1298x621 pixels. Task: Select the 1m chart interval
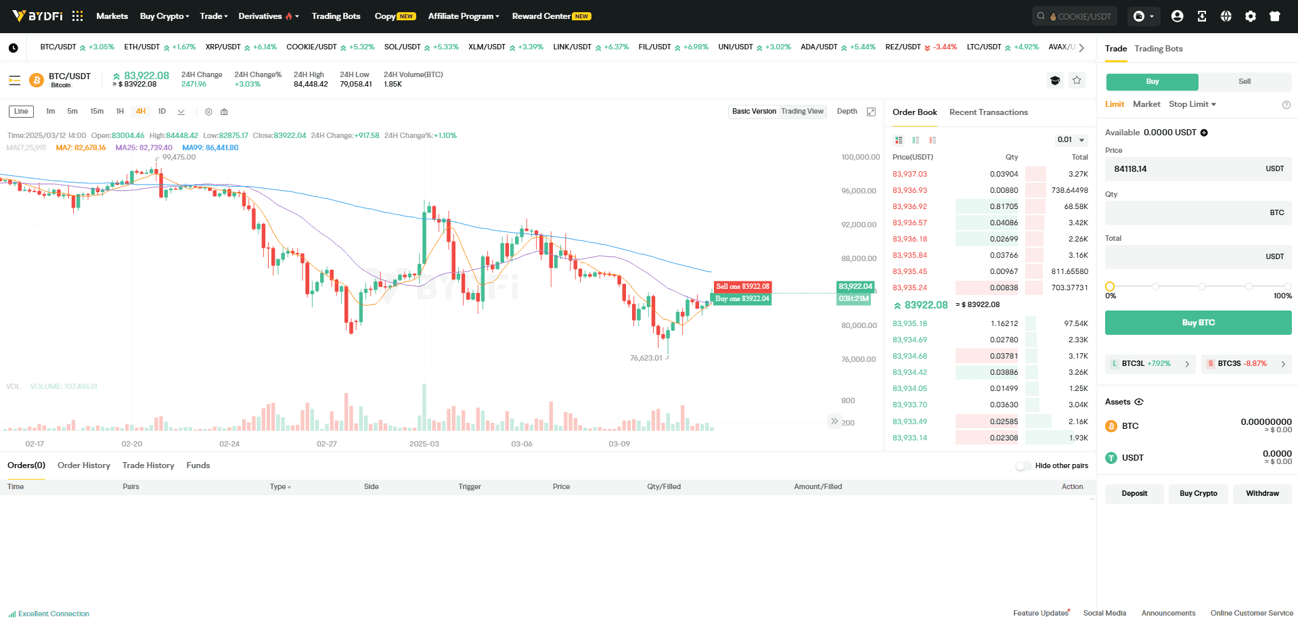[51, 112]
